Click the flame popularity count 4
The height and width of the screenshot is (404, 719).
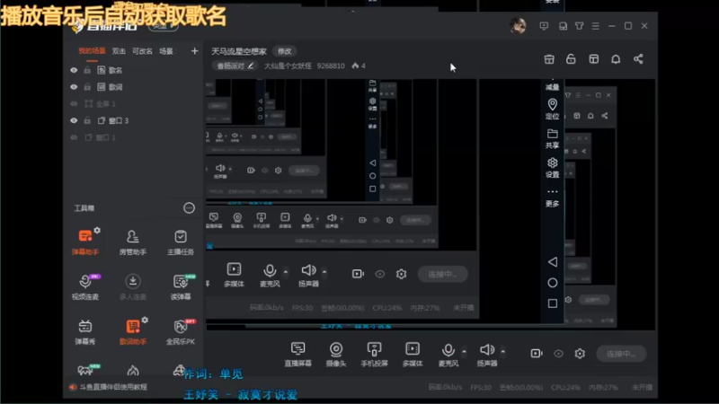coord(359,66)
